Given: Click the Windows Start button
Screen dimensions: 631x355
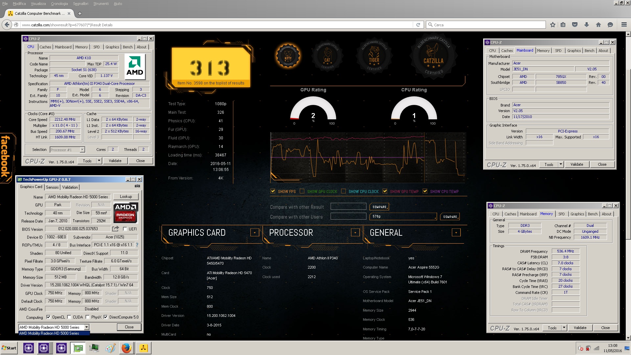Looking at the screenshot, I should (x=9, y=348).
